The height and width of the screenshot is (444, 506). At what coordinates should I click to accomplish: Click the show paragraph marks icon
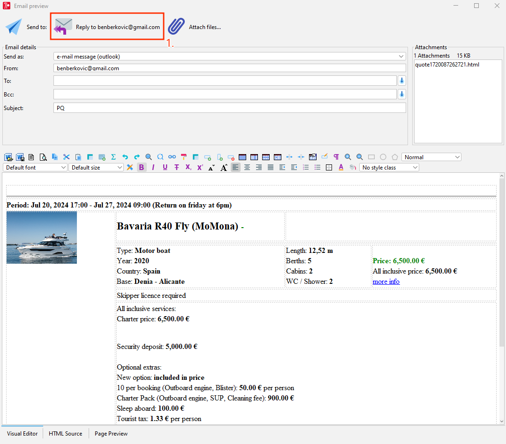pyautogui.click(x=336, y=157)
